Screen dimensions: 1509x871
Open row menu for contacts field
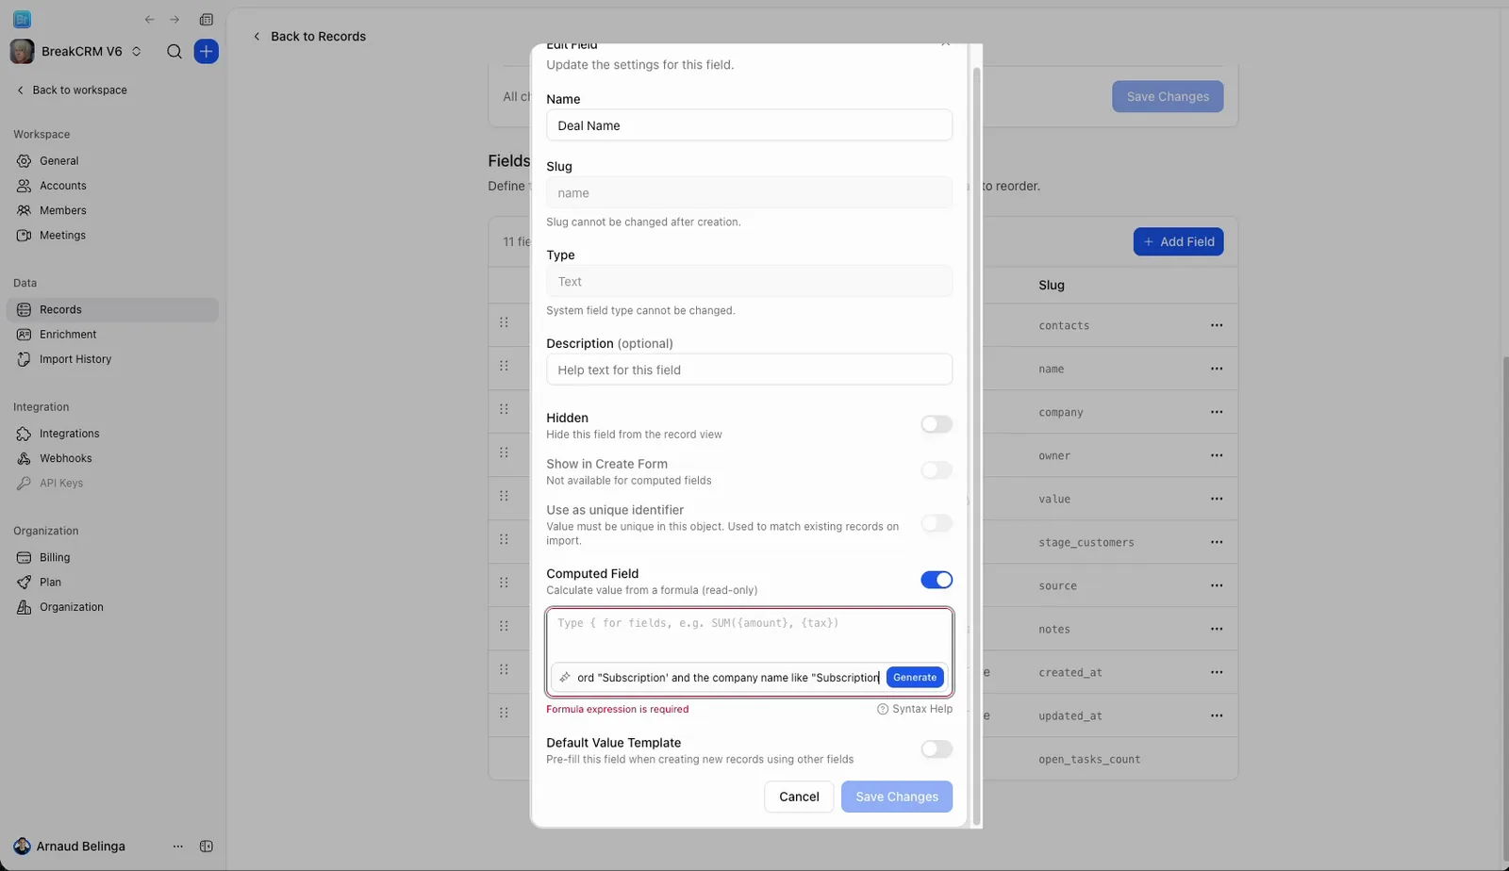click(x=1217, y=325)
